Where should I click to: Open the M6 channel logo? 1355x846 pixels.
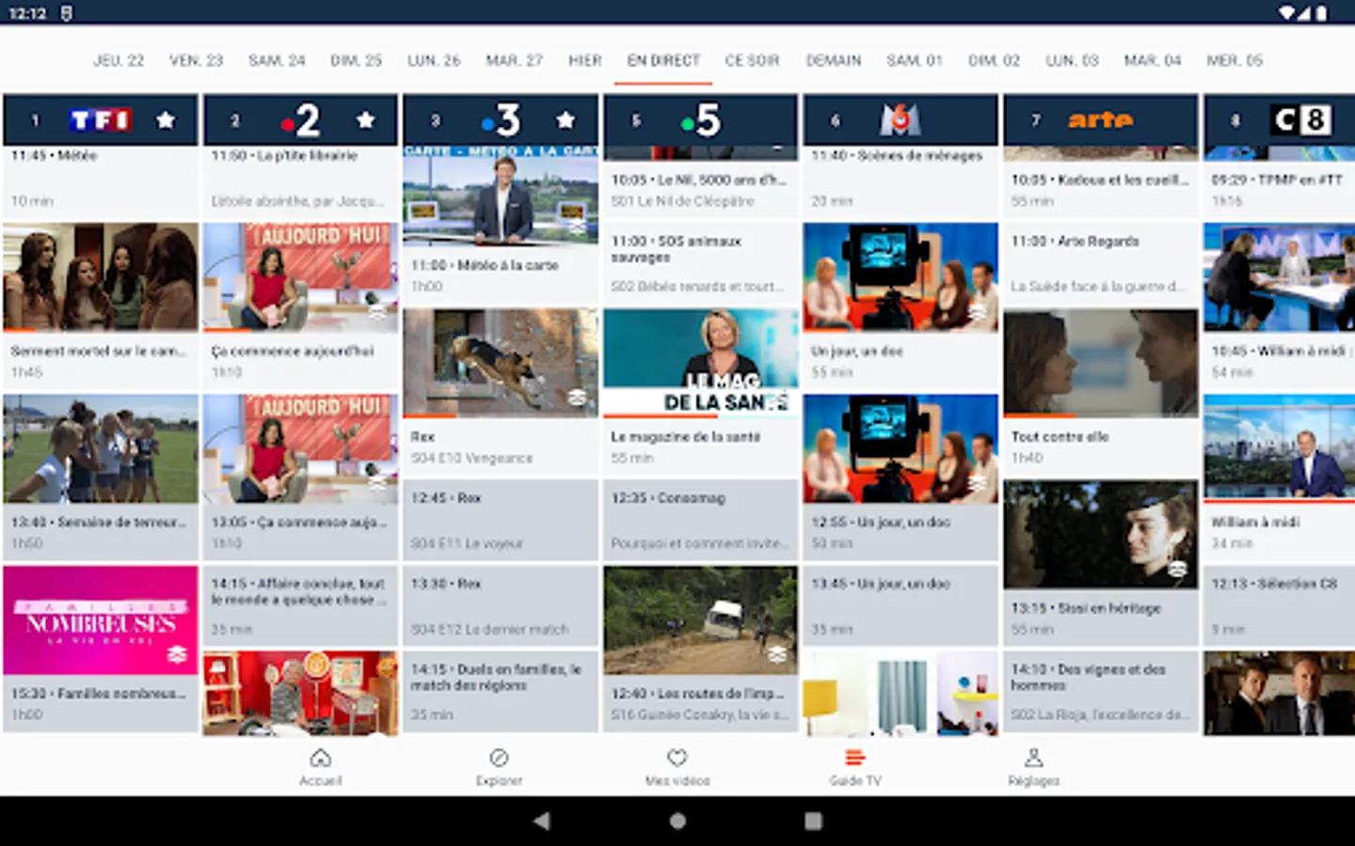click(901, 120)
